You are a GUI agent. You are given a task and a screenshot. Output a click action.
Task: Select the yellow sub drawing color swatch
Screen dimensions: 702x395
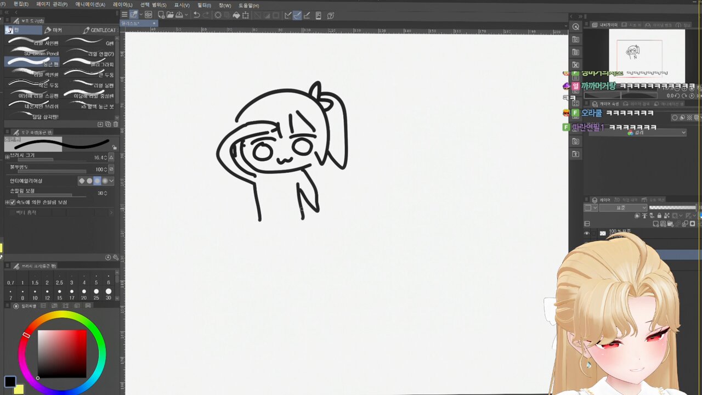point(19,389)
